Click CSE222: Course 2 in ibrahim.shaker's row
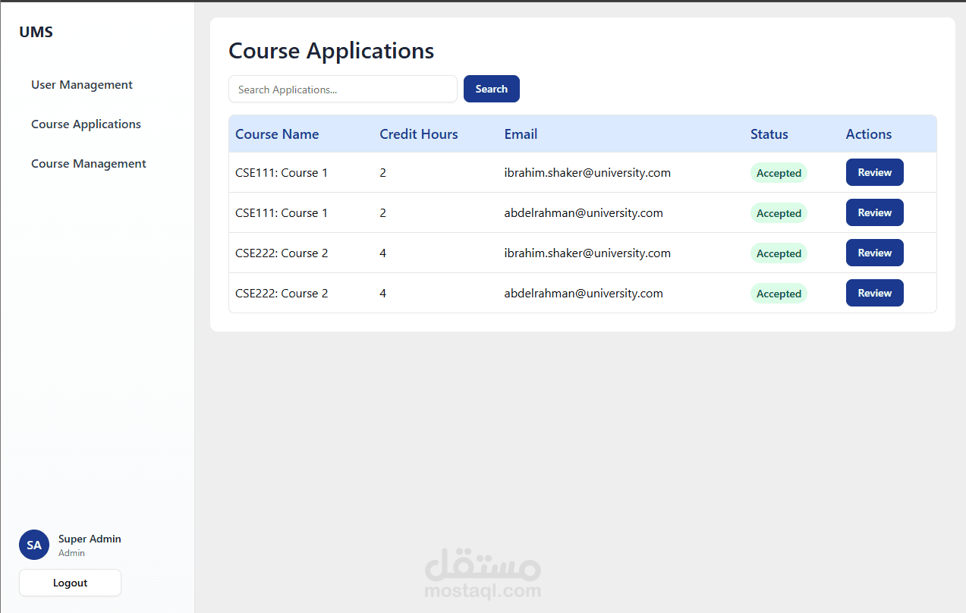Screen dimensions: 966x613 pos(282,253)
